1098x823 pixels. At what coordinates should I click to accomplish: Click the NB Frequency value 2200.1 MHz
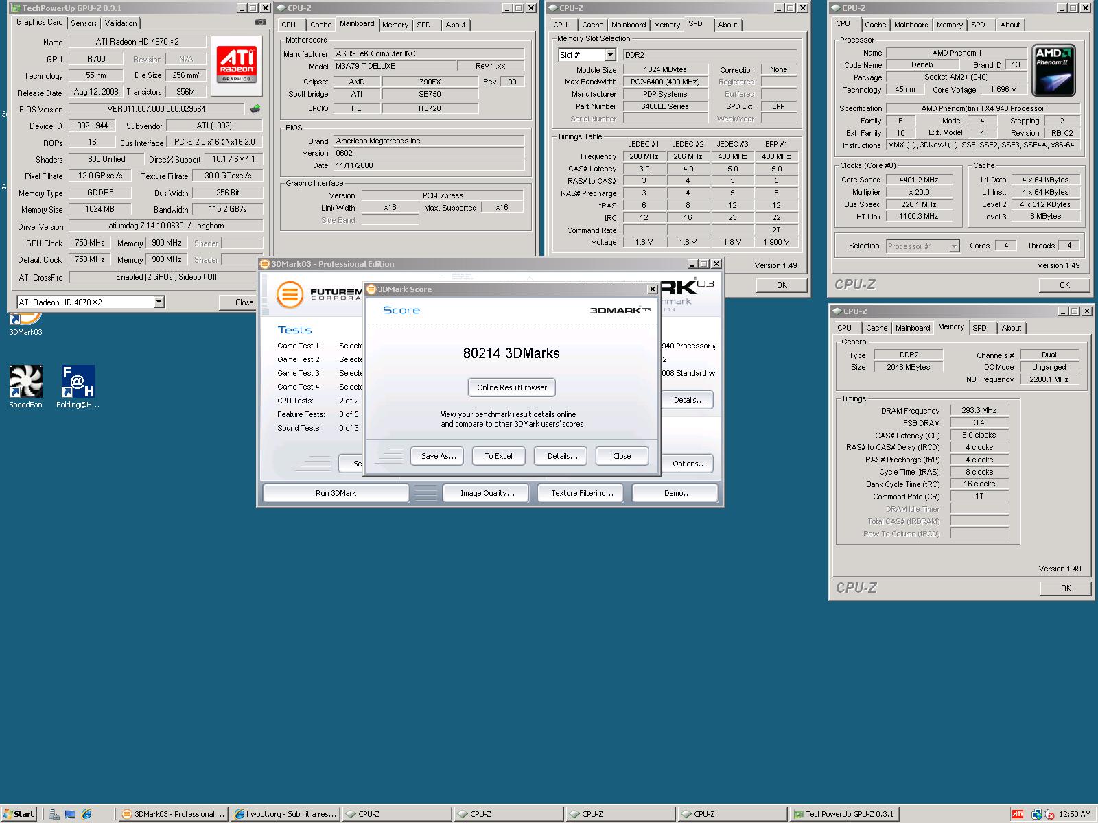coord(1049,379)
